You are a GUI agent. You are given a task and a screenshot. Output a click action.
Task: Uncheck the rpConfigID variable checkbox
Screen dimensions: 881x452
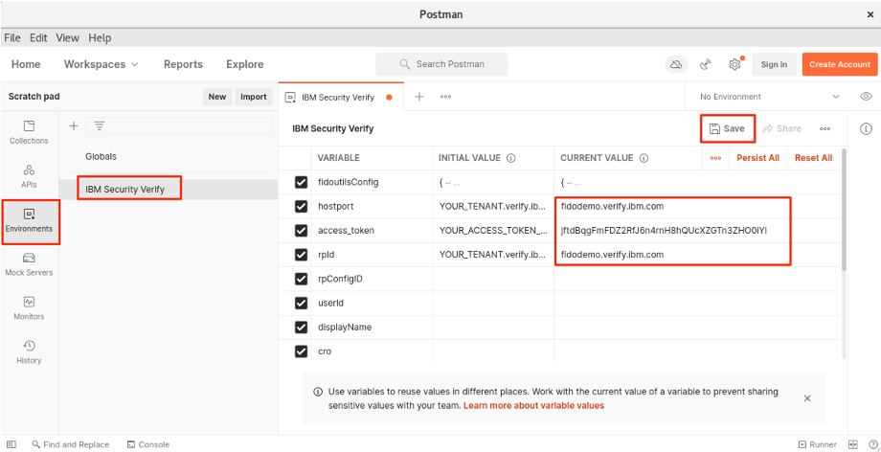[x=301, y=279]
